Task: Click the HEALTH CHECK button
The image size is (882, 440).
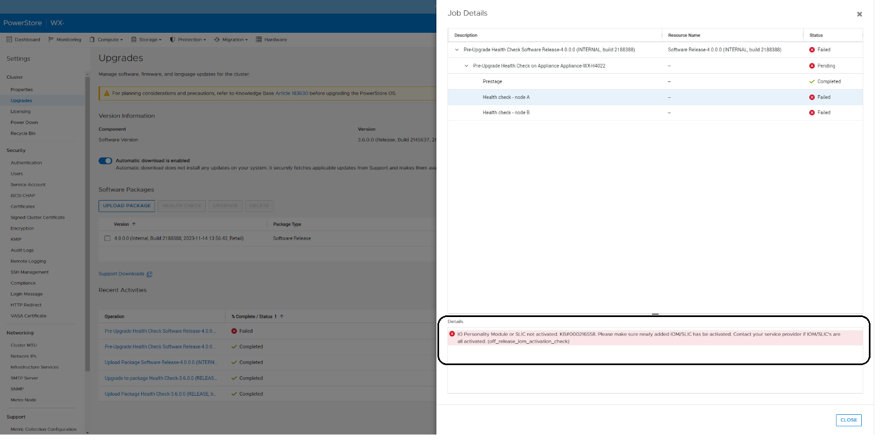Action: [182, 206]
